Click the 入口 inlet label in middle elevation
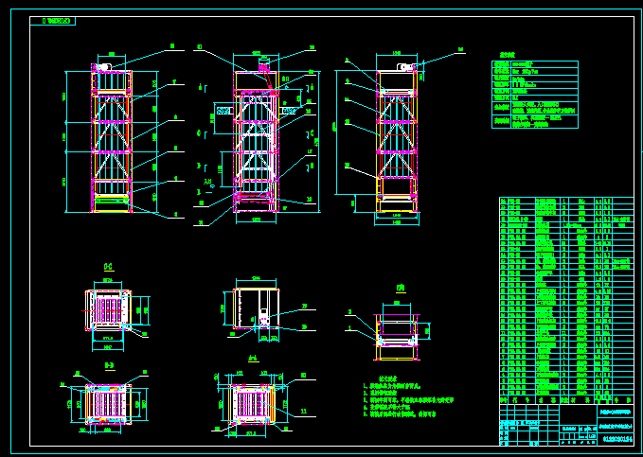This screenshot has width=643, height=457. click(208, 181)
